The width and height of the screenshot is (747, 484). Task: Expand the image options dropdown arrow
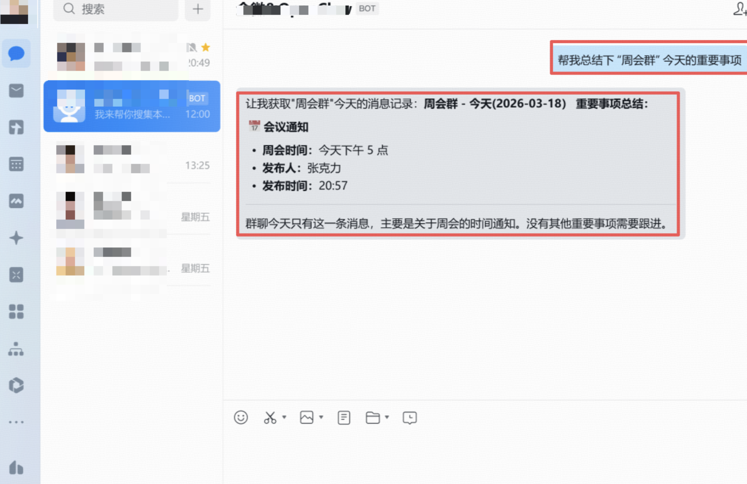pos(321,417)
